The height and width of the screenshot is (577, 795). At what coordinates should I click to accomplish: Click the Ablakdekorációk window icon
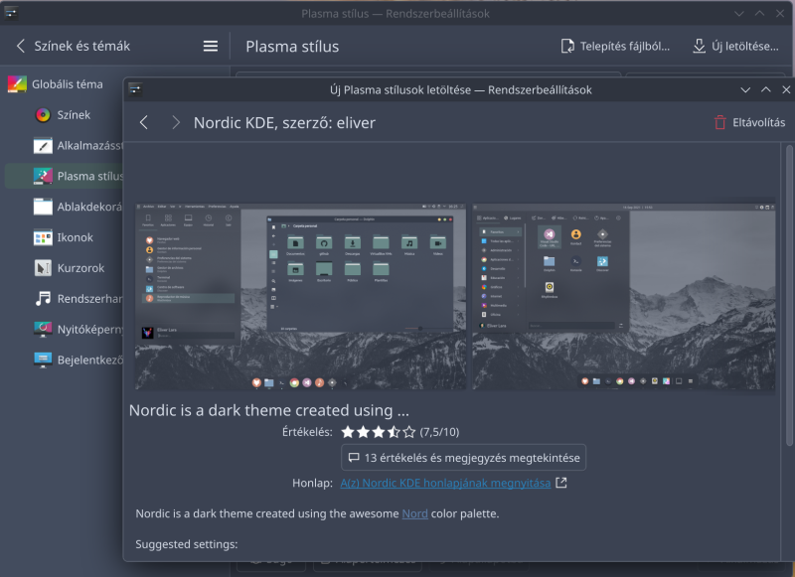43,207
